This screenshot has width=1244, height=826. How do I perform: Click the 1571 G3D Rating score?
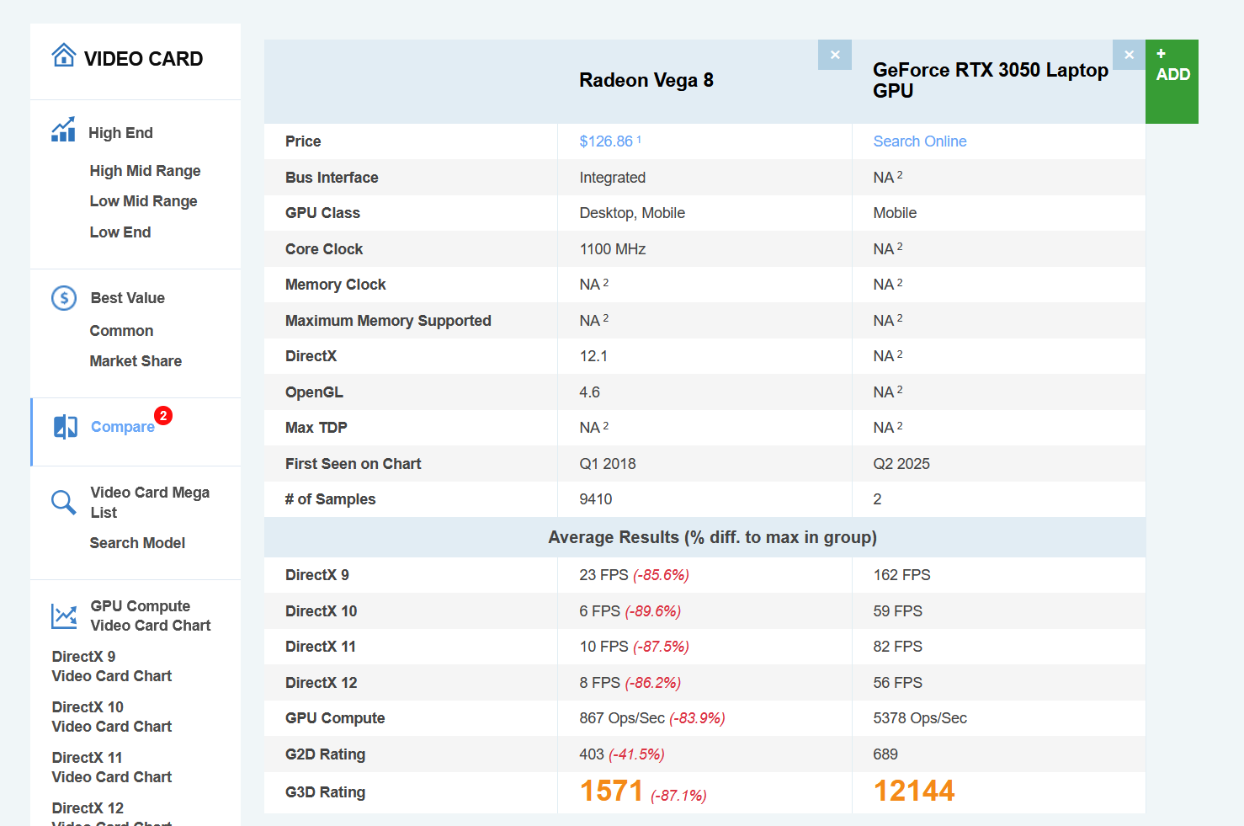click(611, 791)
